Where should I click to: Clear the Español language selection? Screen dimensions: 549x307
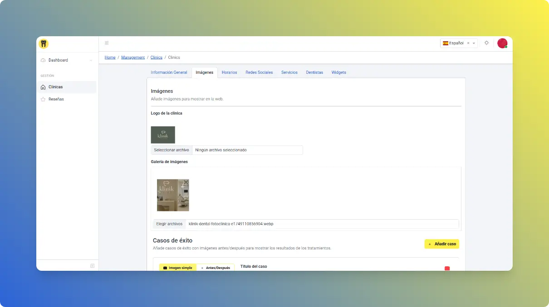(x=468, y=43)
